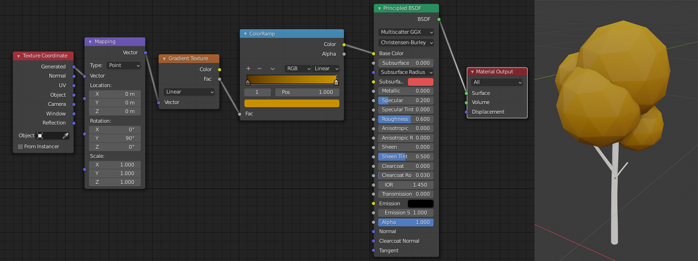
Task: Open Christensen-Burley subsurface method dropdown
Action: click(406, 42)
